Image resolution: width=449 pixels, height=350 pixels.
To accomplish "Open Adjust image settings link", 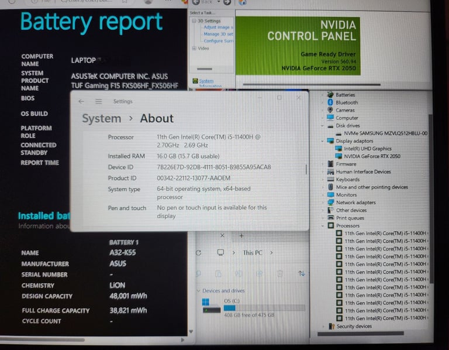I will (x=219, y=28).
